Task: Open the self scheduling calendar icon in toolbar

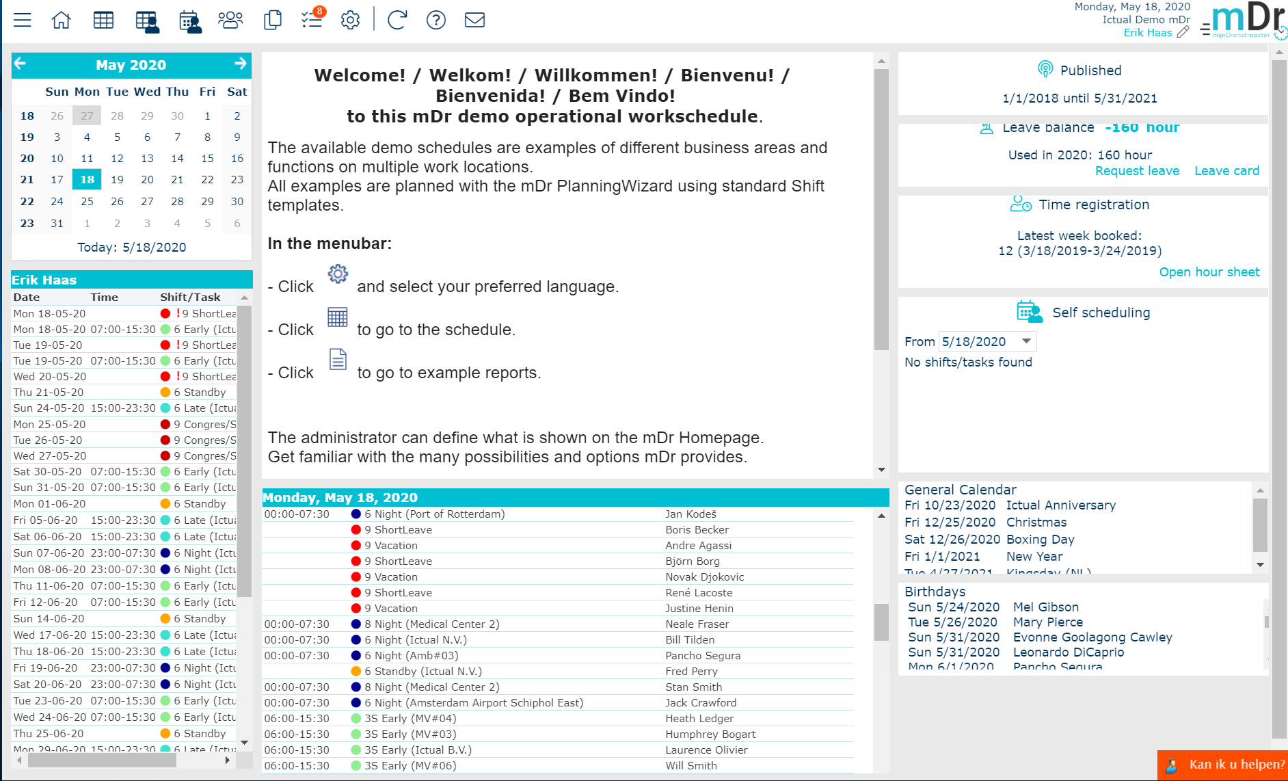Action: pos(190,21)
